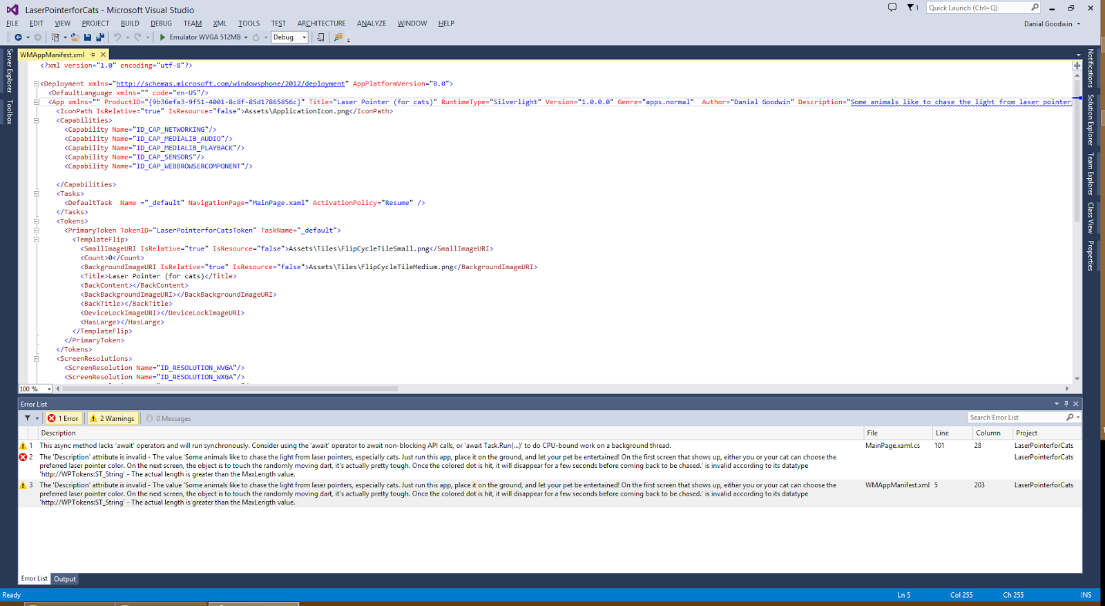Open the Toolbox side tab
Viewport: 1105px width, 606px height.
(x=10, y=112)
